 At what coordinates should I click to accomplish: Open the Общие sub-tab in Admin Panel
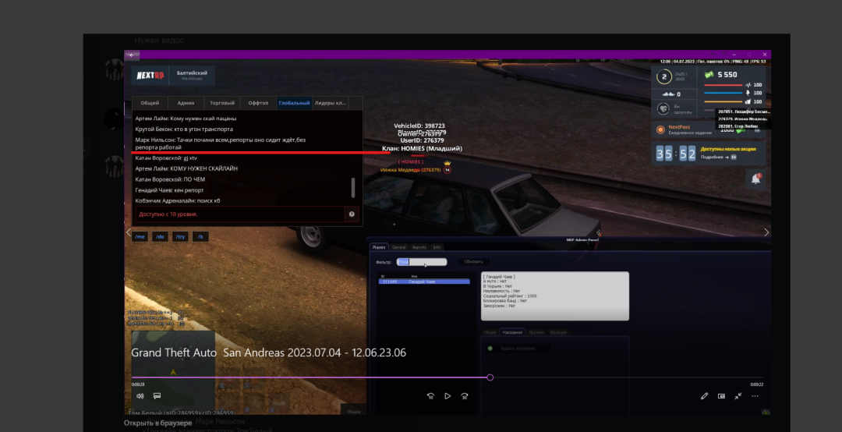[x=490, y=332]
